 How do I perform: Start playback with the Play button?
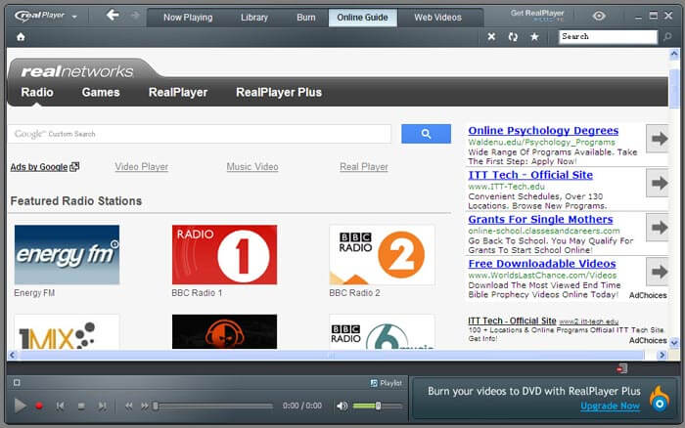coord(20,406)
